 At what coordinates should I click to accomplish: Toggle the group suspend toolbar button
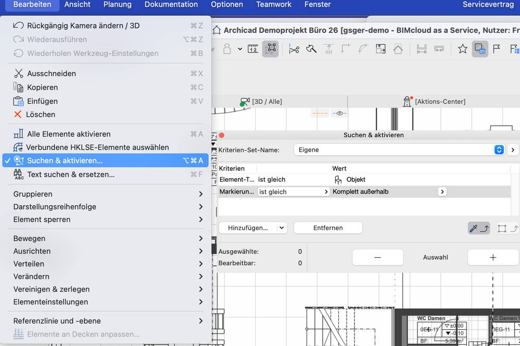point(270,49)
